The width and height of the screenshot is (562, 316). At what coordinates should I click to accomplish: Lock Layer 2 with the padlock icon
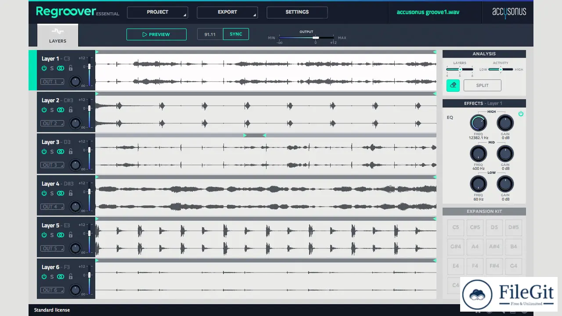(x=70, y=110)
